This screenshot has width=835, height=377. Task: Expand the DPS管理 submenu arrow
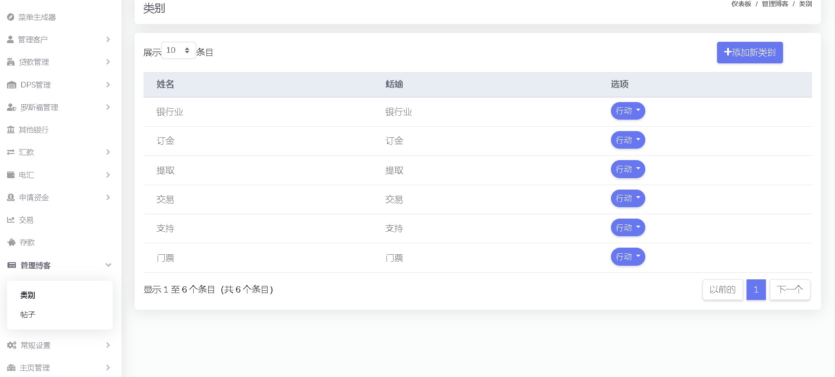(108, 85)
